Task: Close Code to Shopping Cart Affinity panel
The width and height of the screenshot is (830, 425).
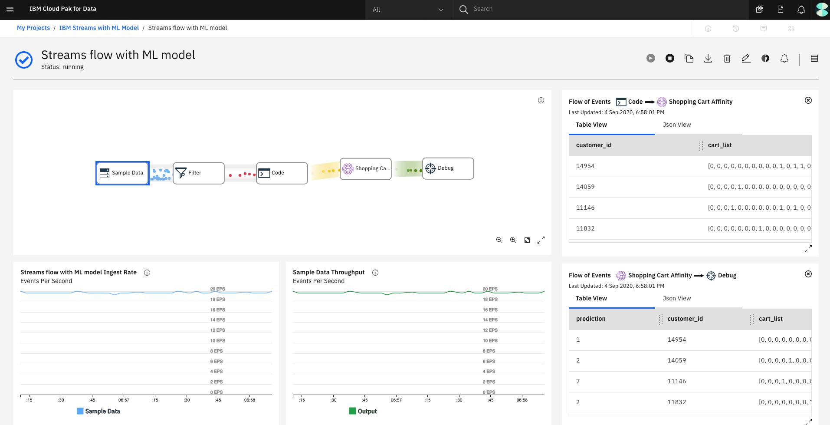Action: tap(808, 100)
